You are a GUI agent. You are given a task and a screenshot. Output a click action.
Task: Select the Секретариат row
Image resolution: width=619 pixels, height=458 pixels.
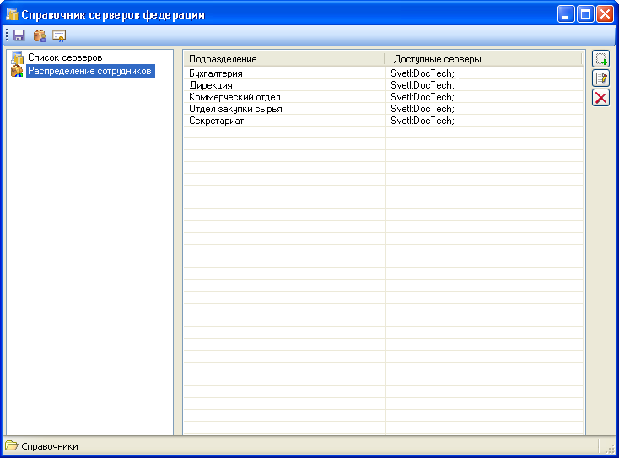(384, 121)
